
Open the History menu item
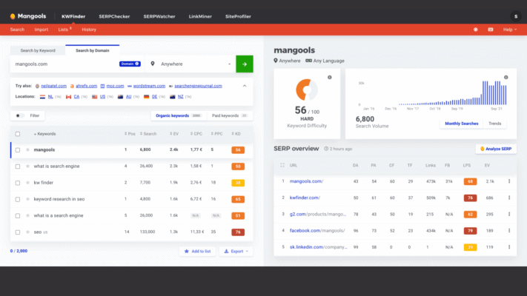pyautogui.click(x=89, y=30)
